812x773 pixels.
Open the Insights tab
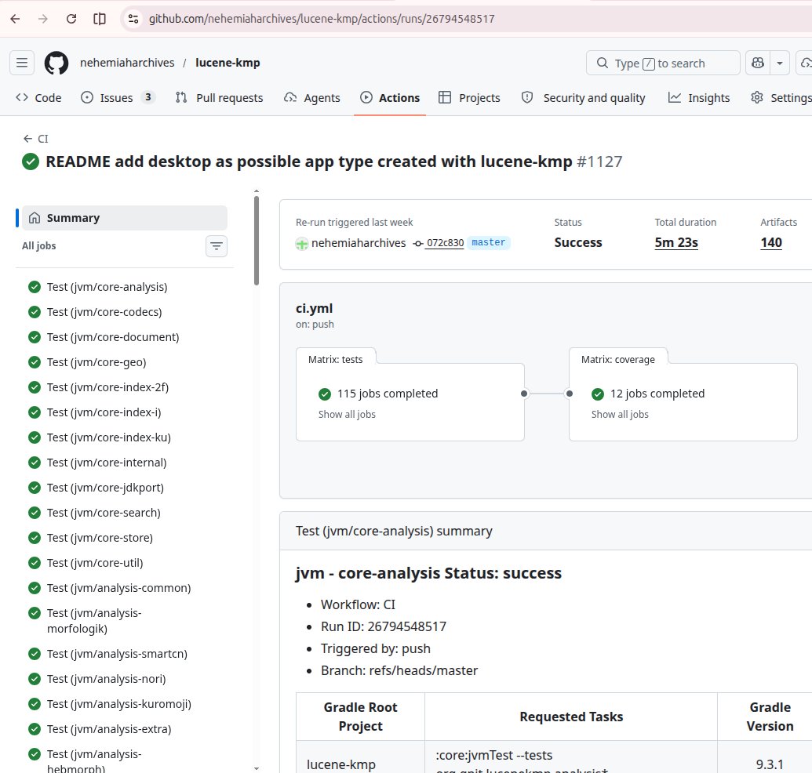coord(698,98)
